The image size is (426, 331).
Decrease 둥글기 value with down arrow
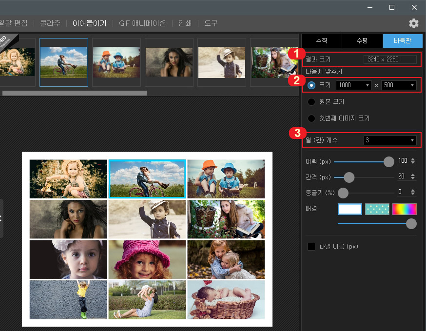(413, 194)
